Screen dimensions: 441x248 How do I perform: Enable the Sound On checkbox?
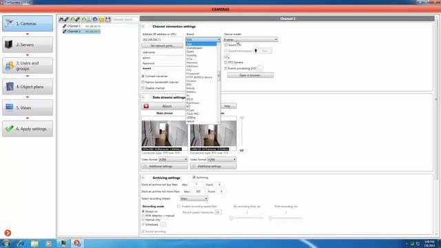tap(225, 45)
